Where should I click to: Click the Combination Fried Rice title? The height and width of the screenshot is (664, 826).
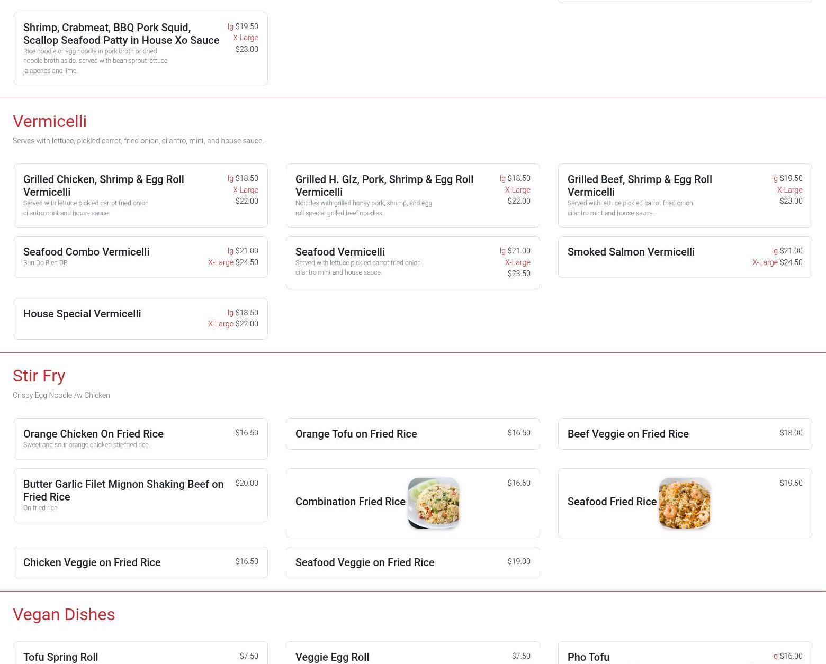click(351, 502)
